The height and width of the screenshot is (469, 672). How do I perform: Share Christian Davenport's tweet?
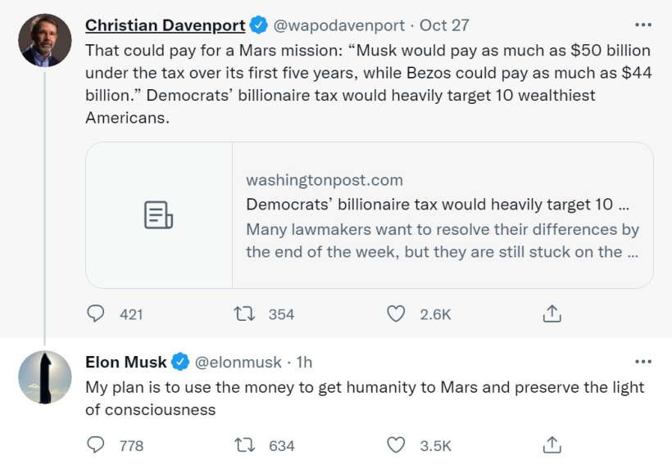(552, 313)
